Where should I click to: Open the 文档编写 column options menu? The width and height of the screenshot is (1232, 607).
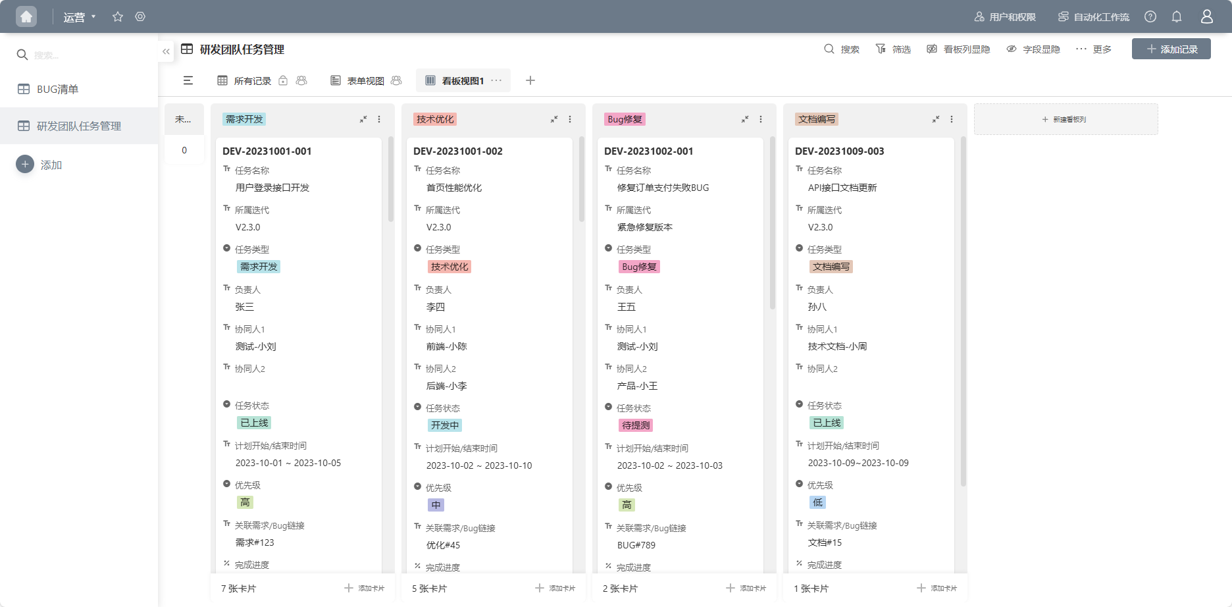952,119
